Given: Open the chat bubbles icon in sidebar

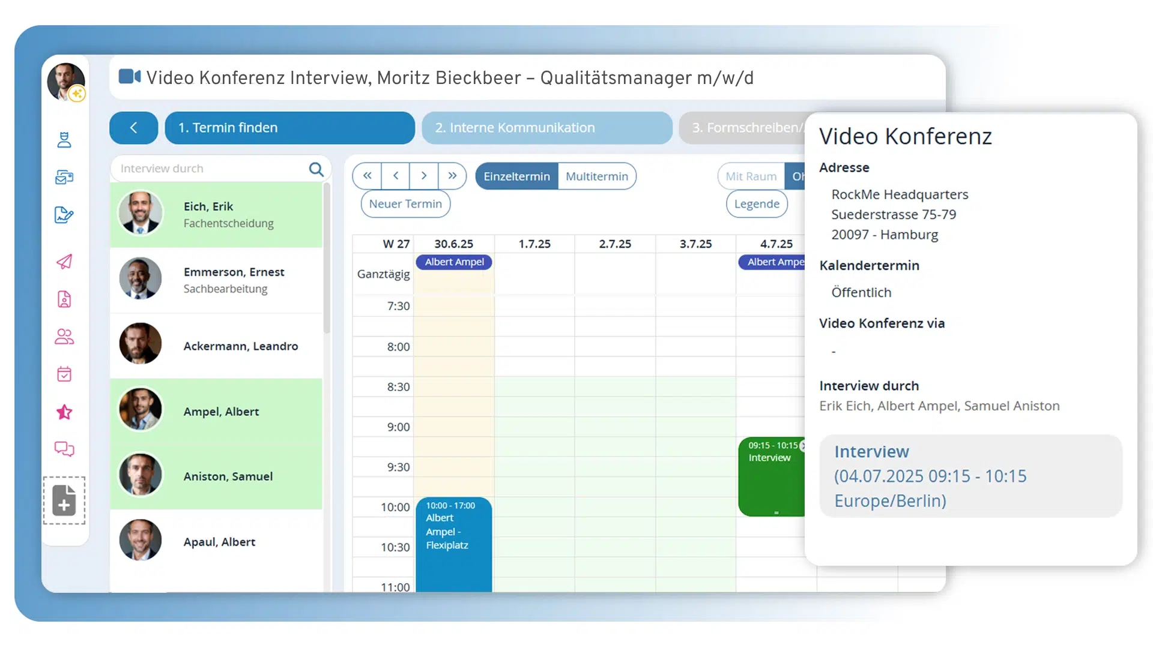Looking at the screenshot, I should (64, 449).
